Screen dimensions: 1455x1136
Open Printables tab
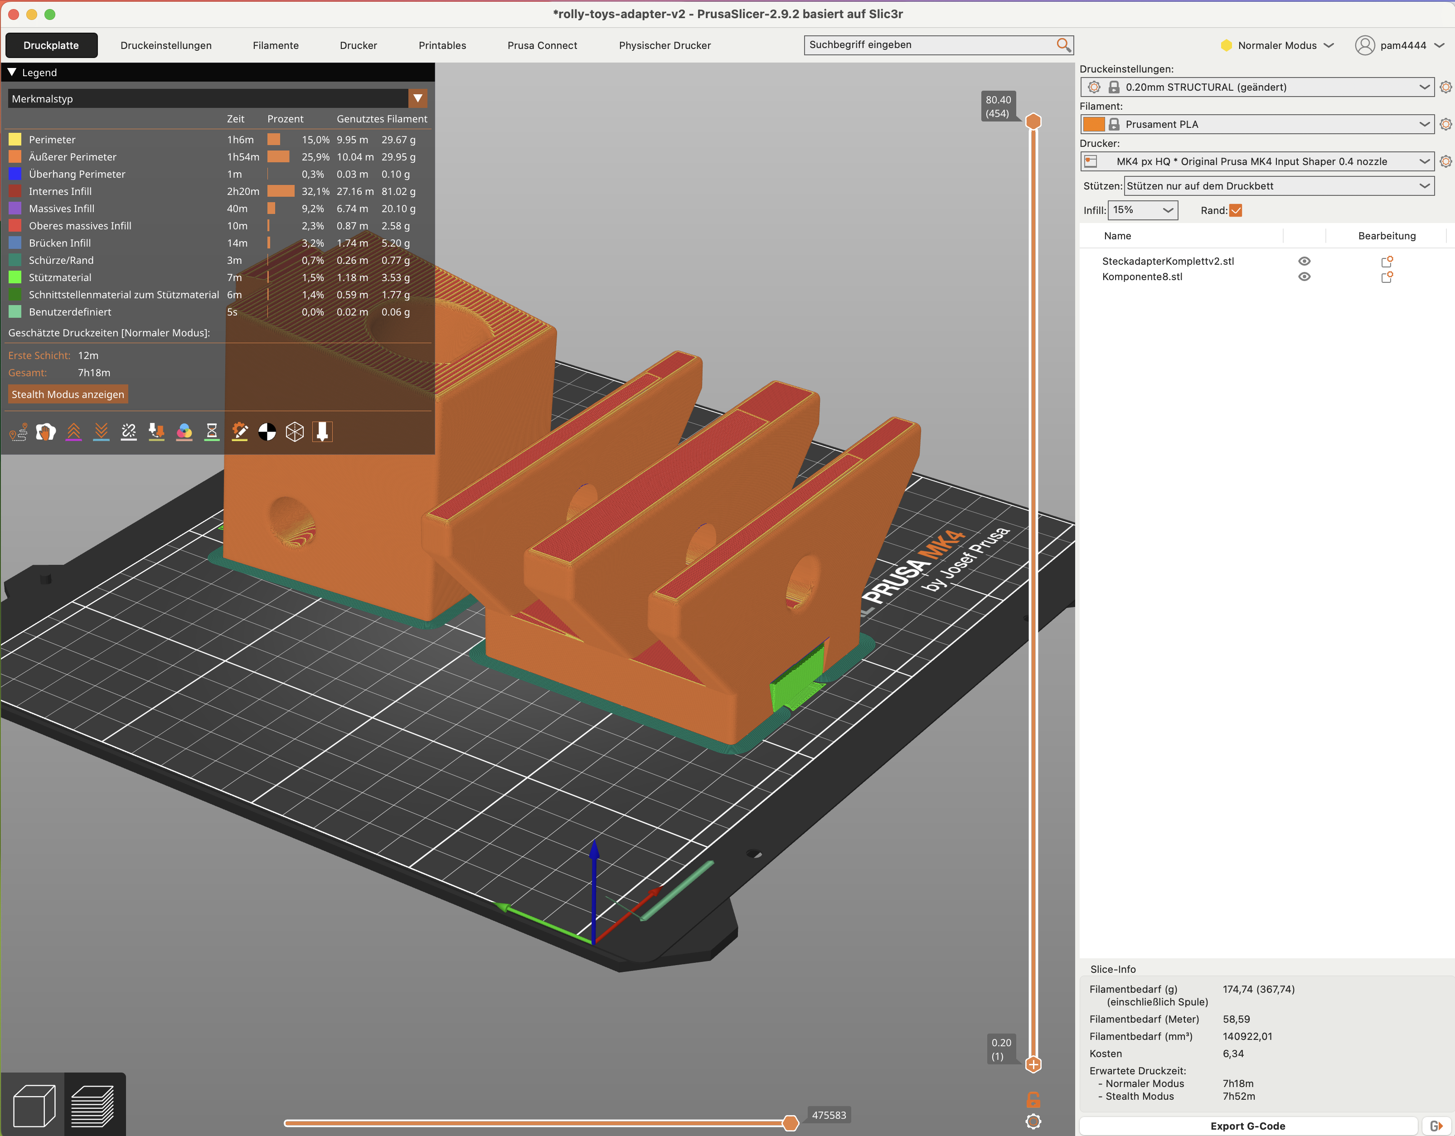coord(442,45)
